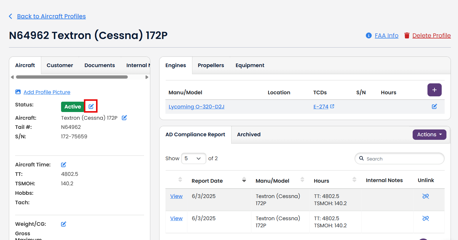Image resolution: width=458 pixels, height=240 pixels.
Task: Click the edit icon next to Active status
Action: [91, 106]
